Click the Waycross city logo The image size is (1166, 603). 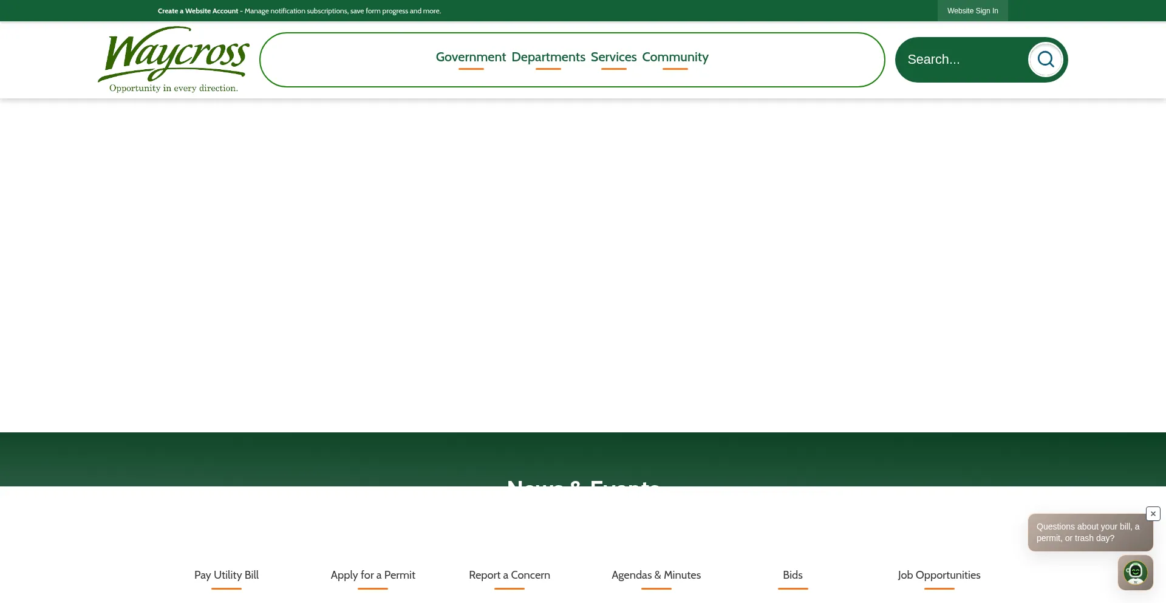[x=174, y=60]
